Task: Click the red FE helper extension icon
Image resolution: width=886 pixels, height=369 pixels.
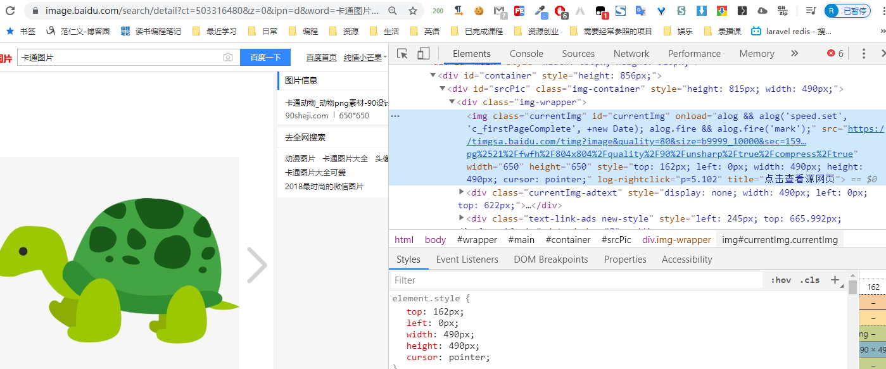Action: 519,11
